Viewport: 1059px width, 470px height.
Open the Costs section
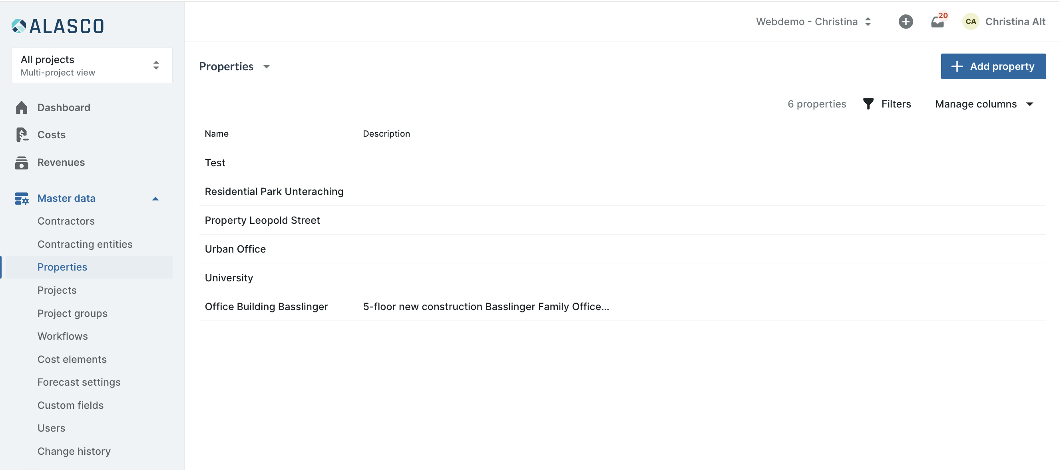pos(52,135)
